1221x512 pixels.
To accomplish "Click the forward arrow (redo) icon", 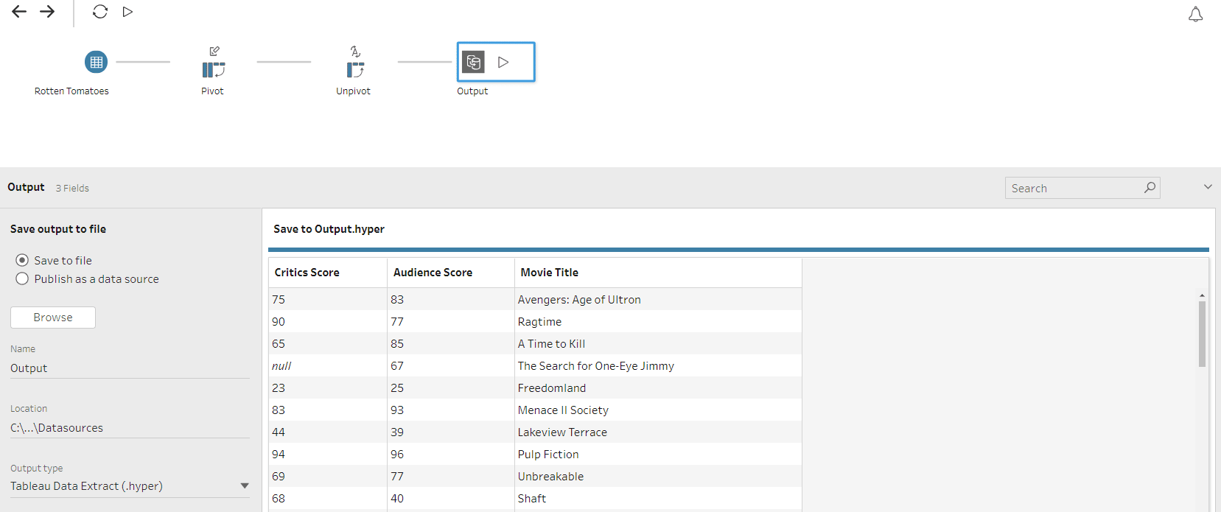I will (47, 12).
